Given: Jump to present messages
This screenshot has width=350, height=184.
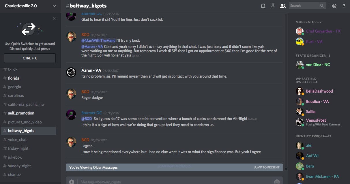Looking at the screenshot, I should point(267,167).
